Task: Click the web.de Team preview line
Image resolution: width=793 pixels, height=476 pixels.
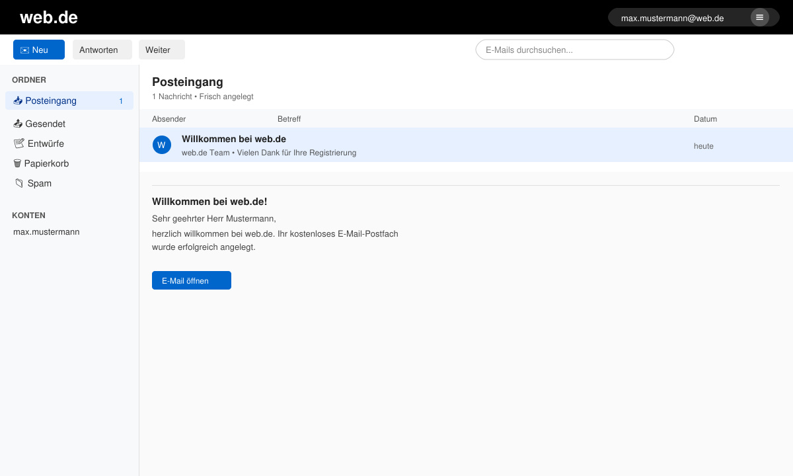Action: 269,153
